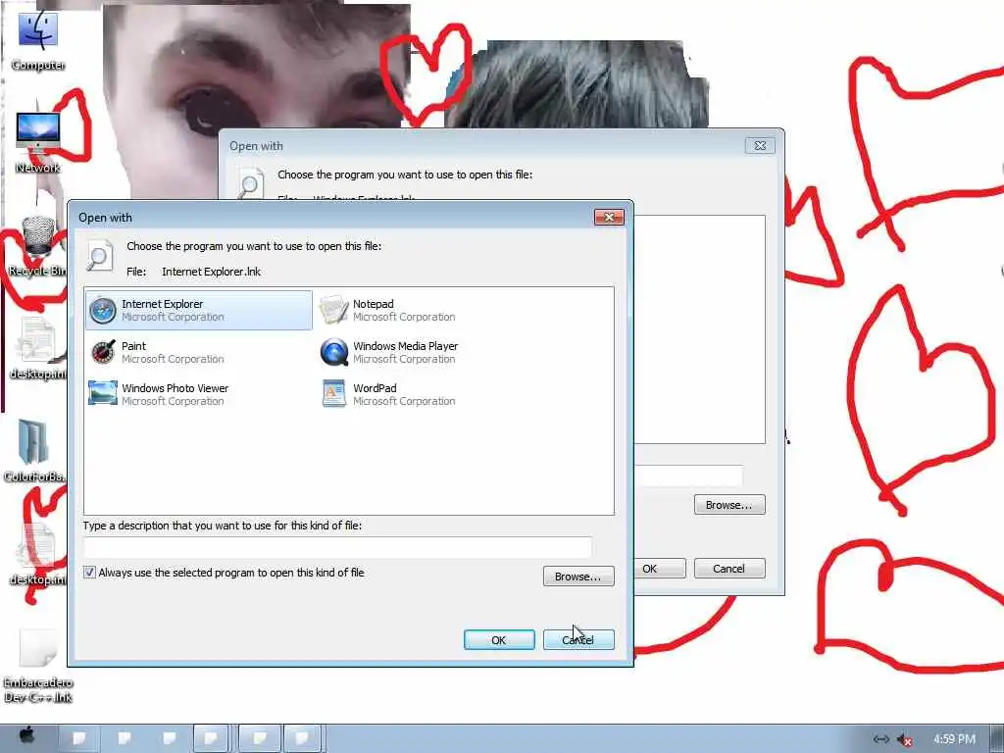Click the network arrows tray icon
The height and width of the screenshot is (753, 1004).
coord(881,739)
